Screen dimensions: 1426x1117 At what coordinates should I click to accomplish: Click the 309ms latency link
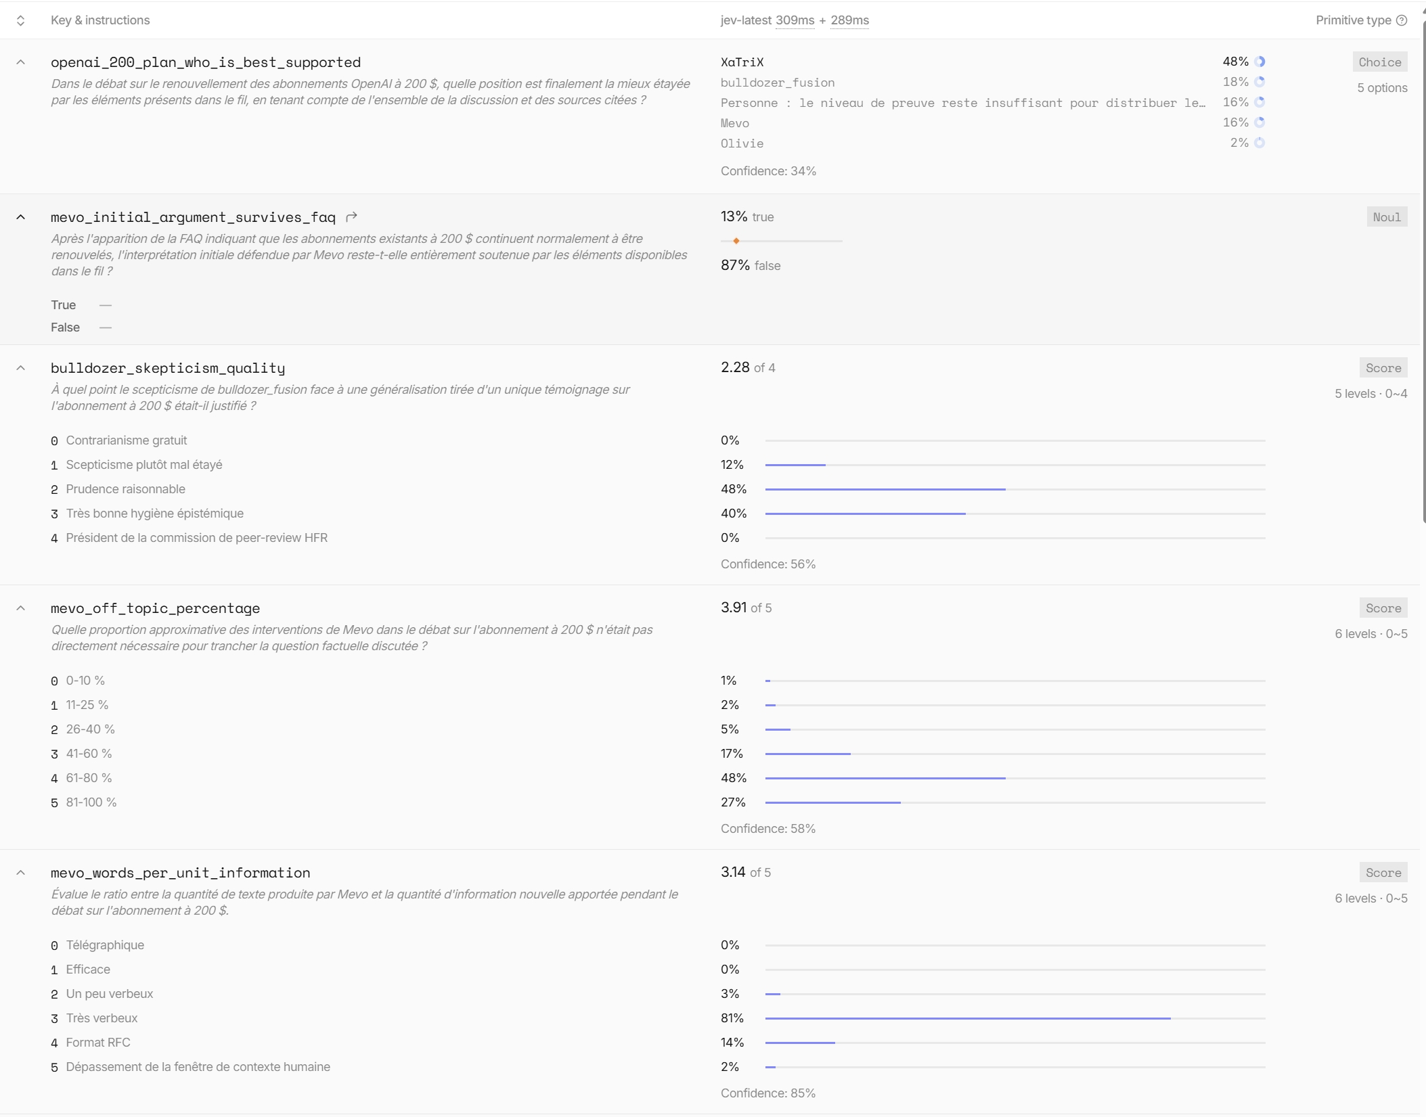click(795, 20)
